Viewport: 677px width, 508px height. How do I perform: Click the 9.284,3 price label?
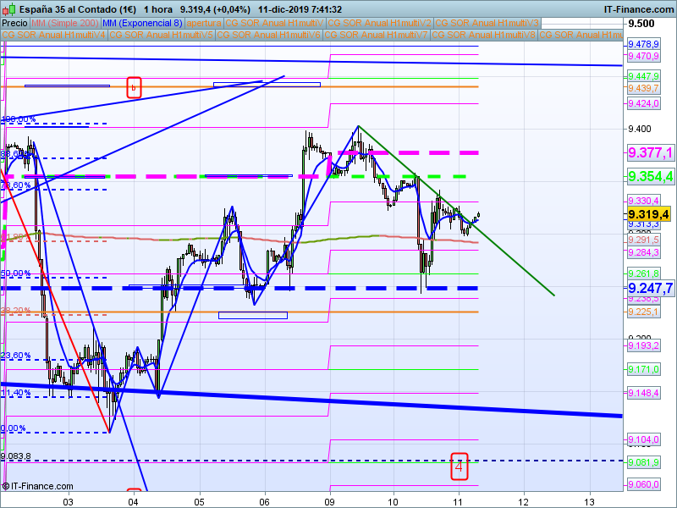(x=643, y=252)
